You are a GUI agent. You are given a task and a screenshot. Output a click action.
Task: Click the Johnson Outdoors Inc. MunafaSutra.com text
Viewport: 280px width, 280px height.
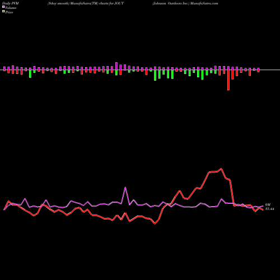[185, 3]
